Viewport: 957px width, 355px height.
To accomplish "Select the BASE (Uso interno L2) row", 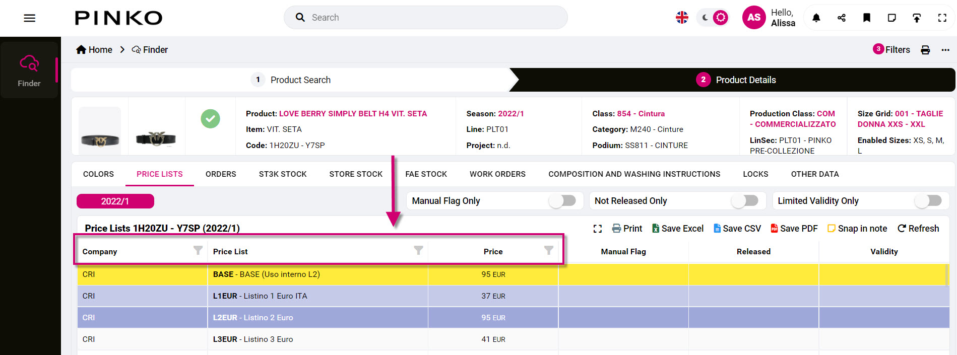I will tap(513, 274).
